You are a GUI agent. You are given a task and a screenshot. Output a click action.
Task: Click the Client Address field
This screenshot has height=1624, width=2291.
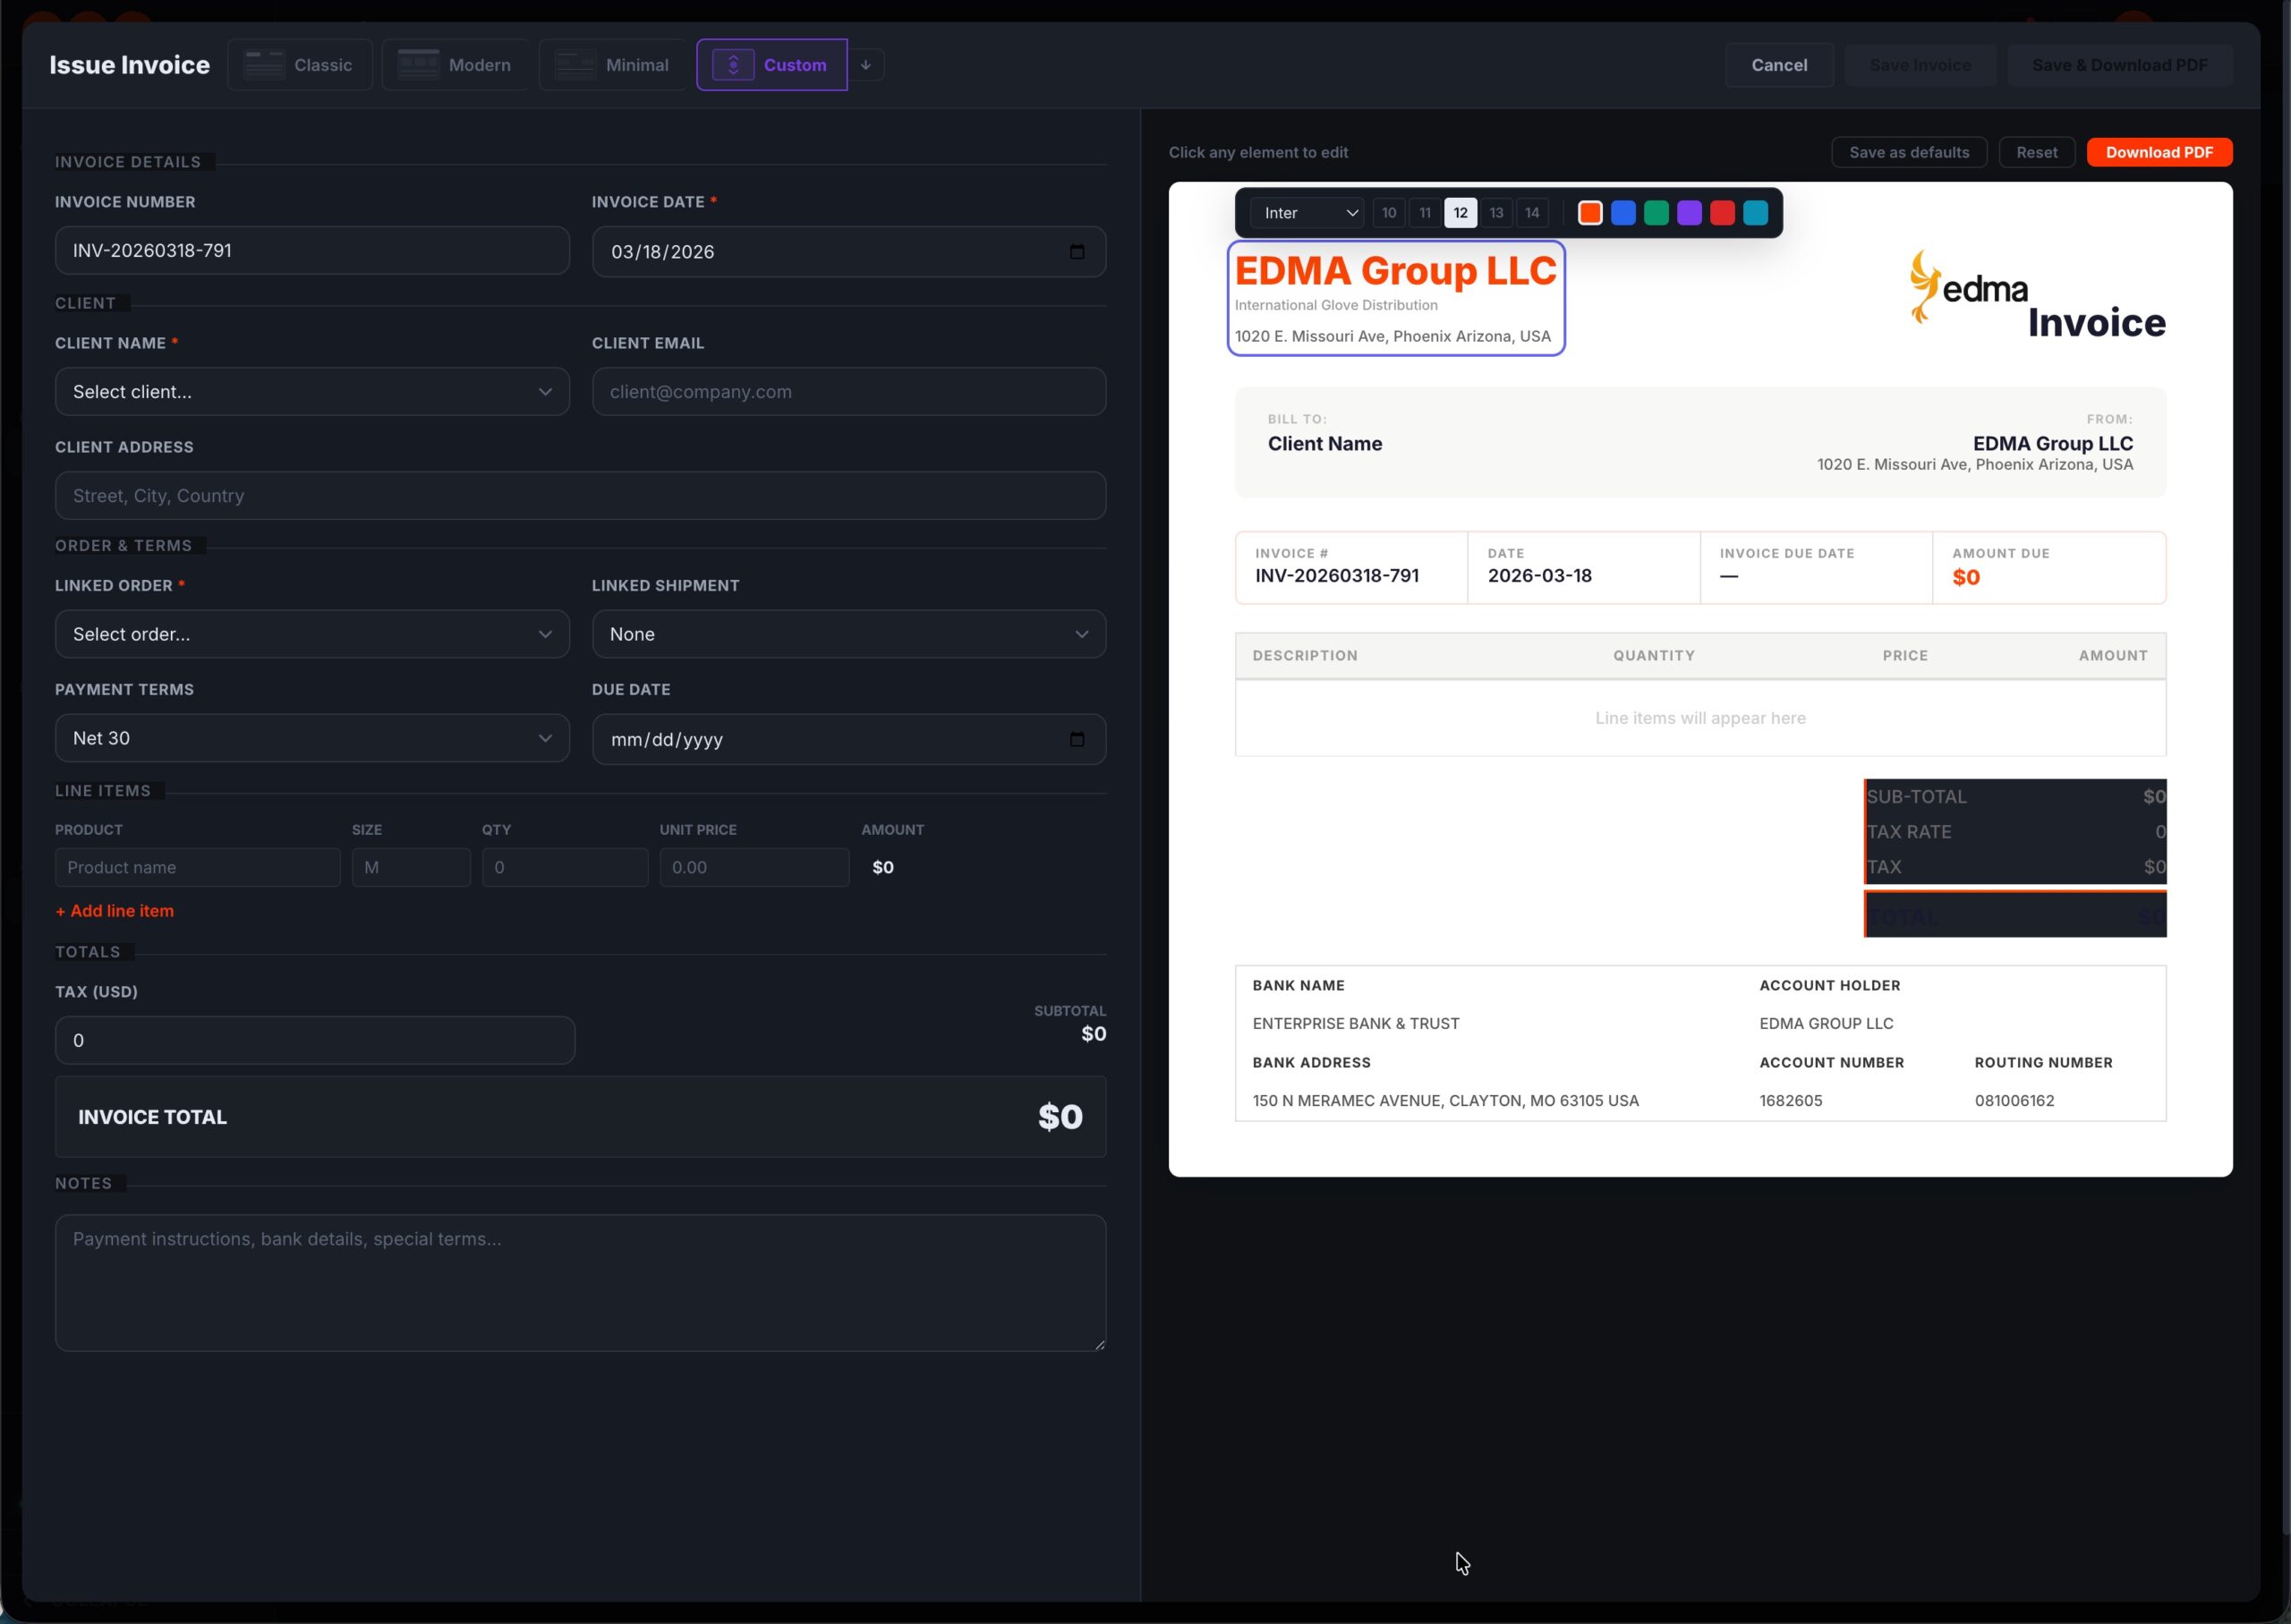click(580, 496)
